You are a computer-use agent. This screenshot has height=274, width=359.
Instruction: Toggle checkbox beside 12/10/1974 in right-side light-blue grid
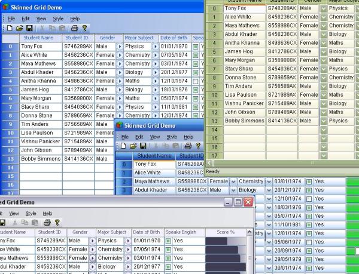click(309, 199)
